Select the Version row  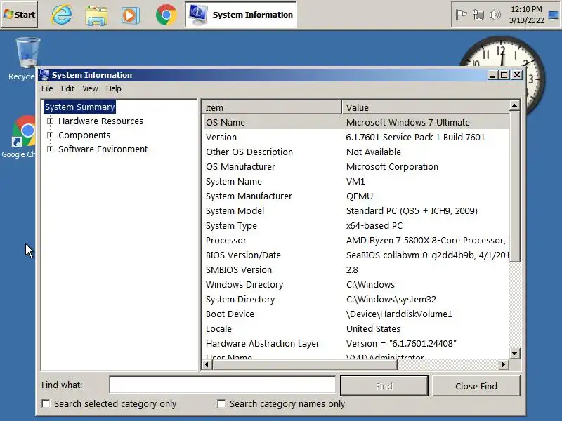pyautogui.click(x=355, y=137)
